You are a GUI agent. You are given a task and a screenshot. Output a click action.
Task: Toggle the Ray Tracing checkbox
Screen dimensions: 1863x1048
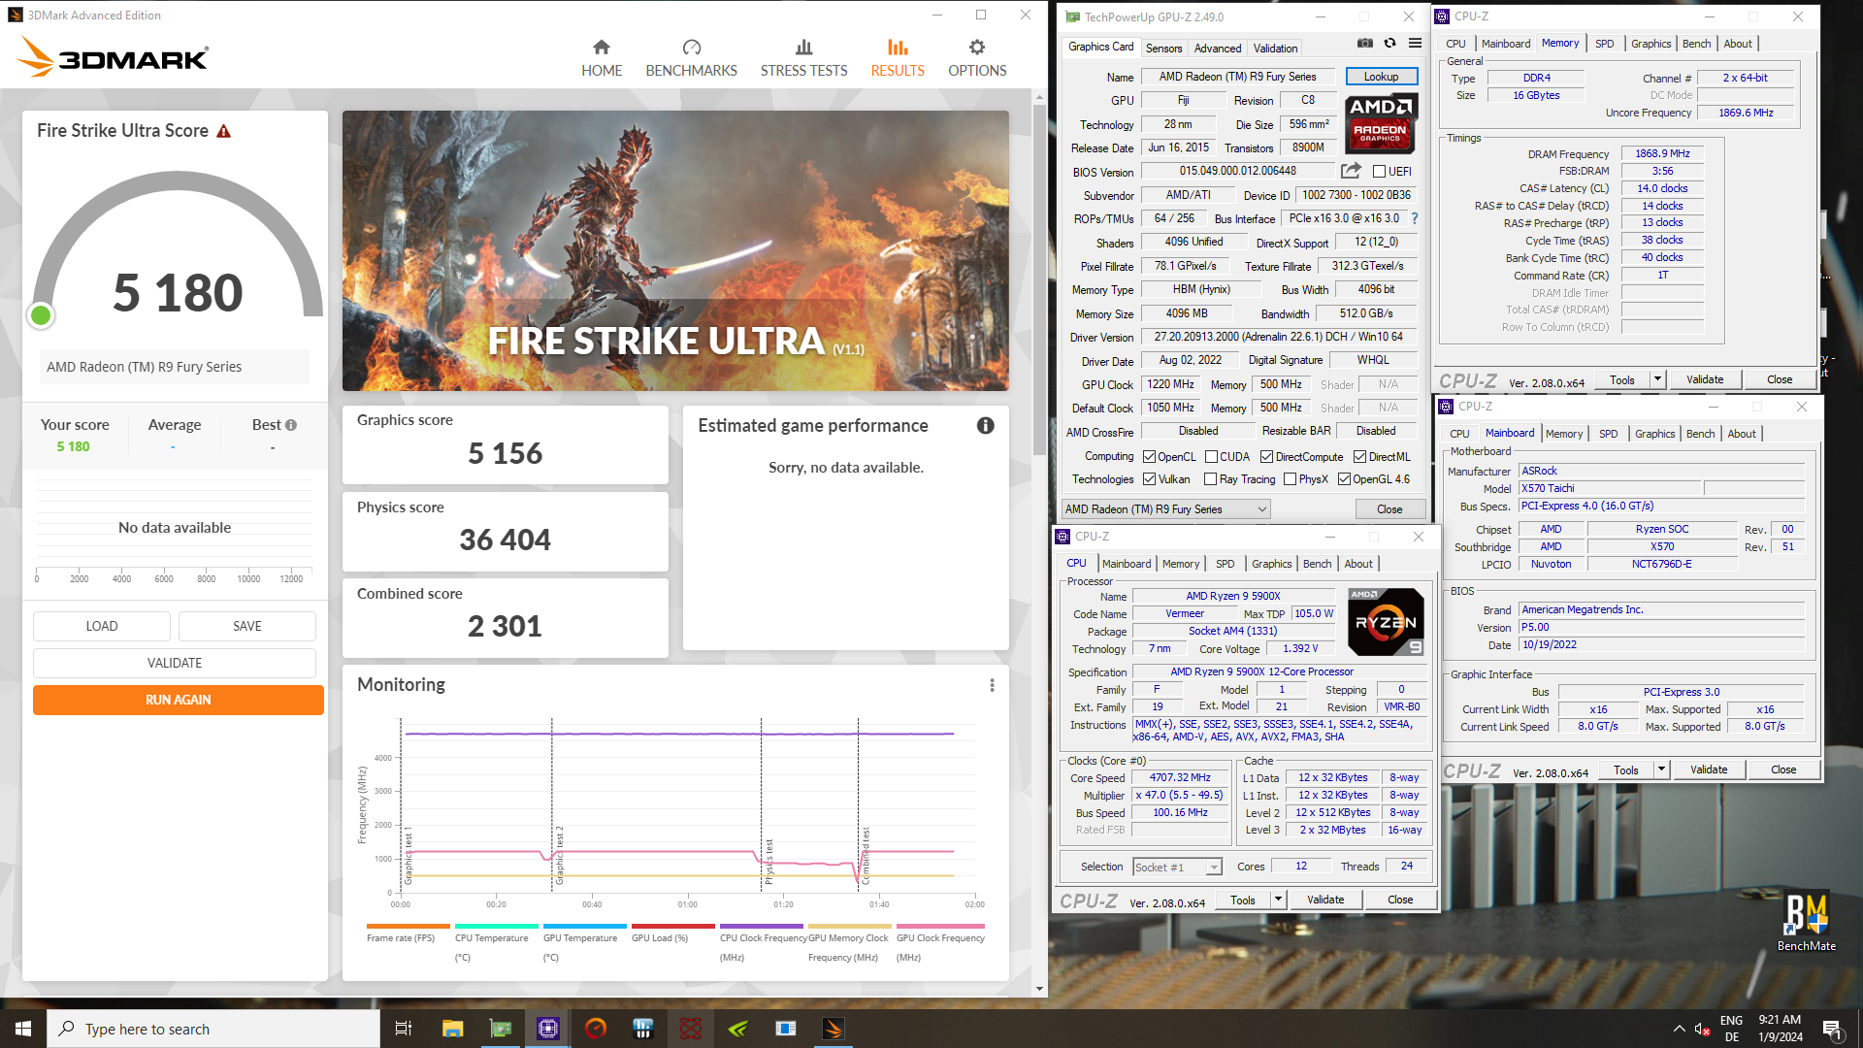tap(1210, 479)
